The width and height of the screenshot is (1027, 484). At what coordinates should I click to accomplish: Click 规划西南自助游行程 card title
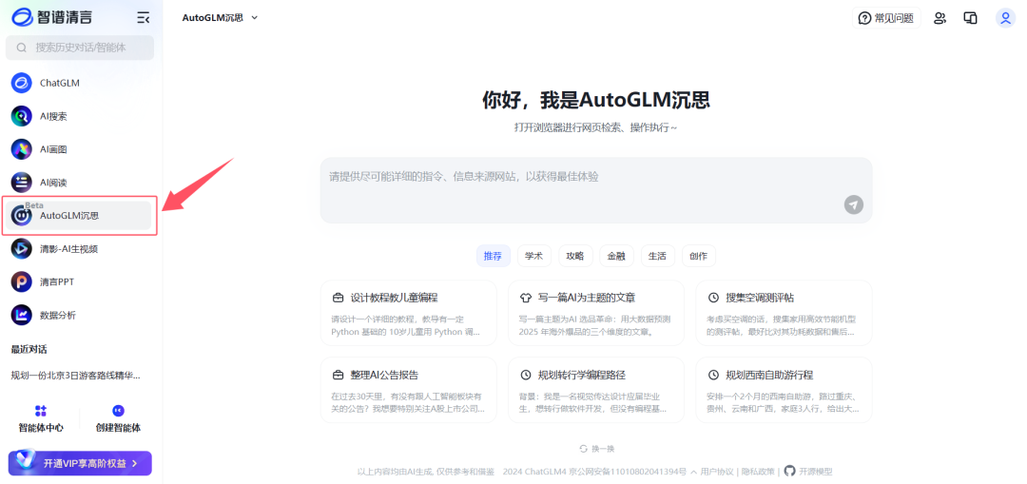point(769,376)
